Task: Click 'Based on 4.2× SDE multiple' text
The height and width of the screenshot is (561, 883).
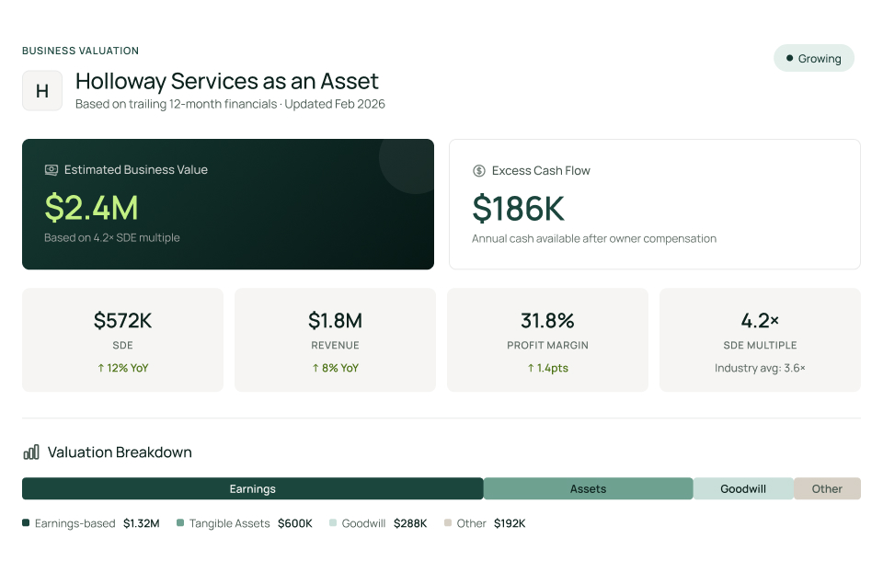Action: pyautogui.click(x=112, y=237)
